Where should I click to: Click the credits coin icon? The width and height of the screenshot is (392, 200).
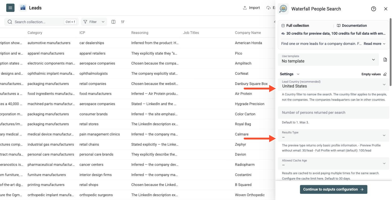pyautogui.click(x=283, y=33)
